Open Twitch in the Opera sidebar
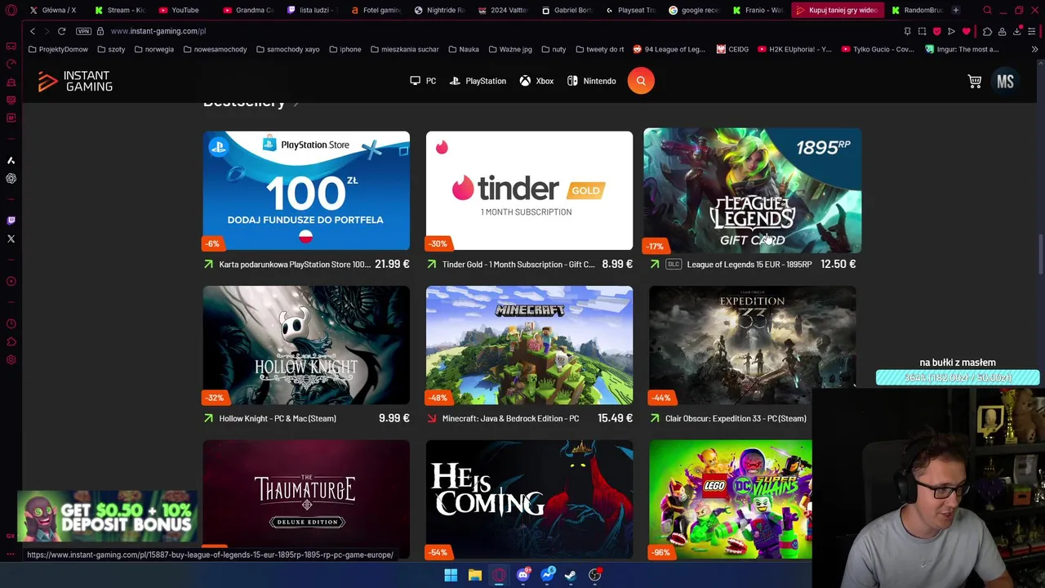 (11, 220)
